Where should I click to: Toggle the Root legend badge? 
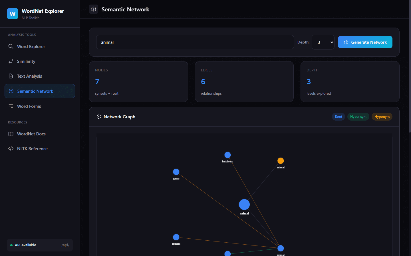(338, 117)
